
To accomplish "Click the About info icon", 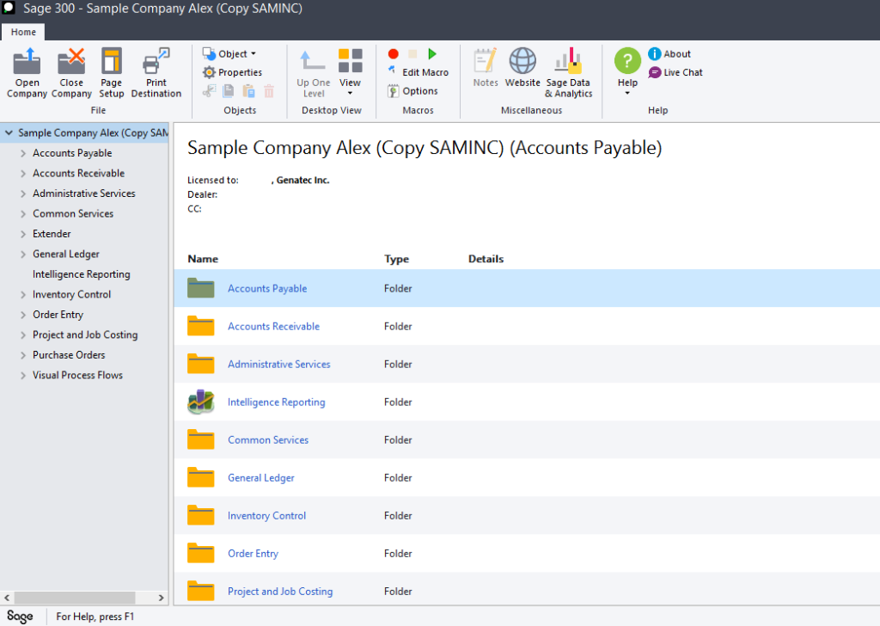I will click(x=654, y=54).
